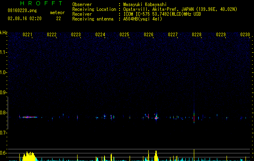254x161 pixels.
Task: Click the Receiver field label
Action: pos(82,14)
